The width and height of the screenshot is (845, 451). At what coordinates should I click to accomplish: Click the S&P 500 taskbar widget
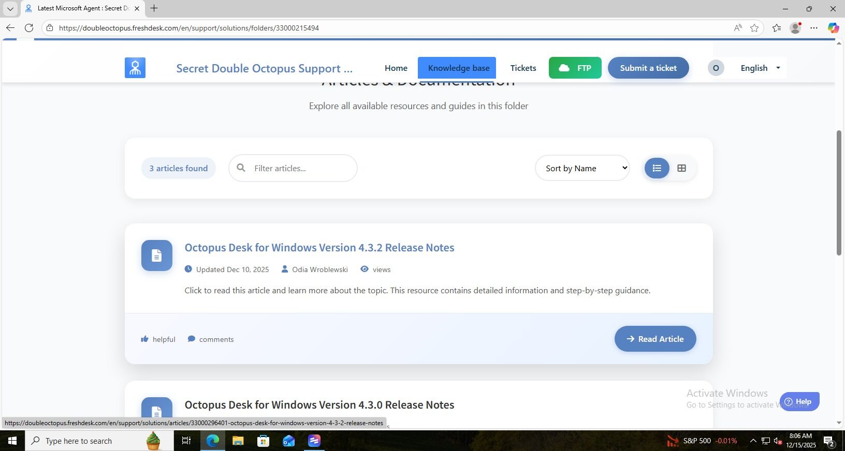702,441
